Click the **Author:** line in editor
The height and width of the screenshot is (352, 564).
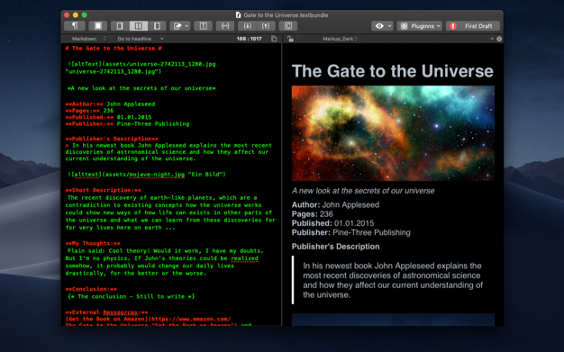click(x=110, y=104)
